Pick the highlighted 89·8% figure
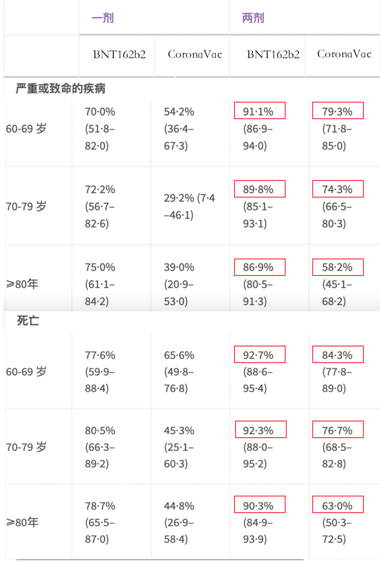380x562 pixels. 259,189
